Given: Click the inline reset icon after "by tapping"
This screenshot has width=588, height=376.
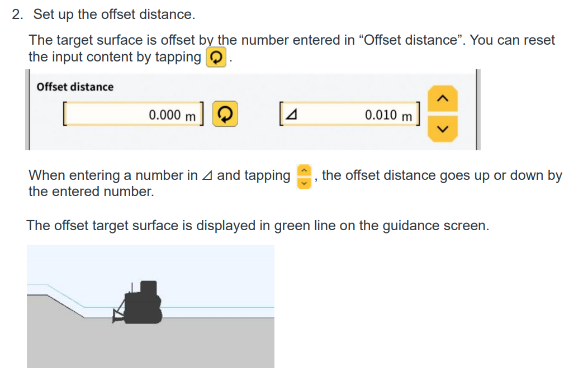Looking at the screenshot, I should 216,57.
